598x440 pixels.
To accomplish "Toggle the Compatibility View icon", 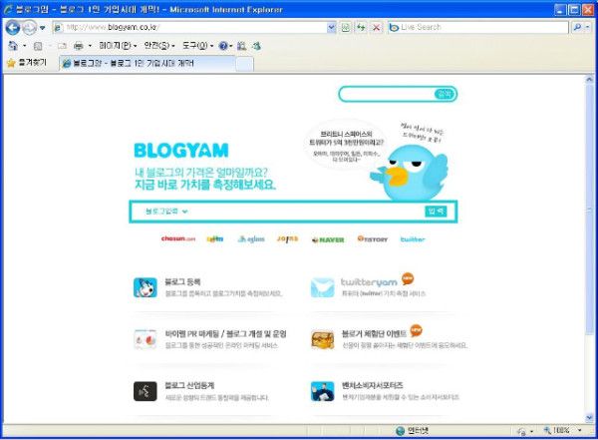I will coord(346,27).
